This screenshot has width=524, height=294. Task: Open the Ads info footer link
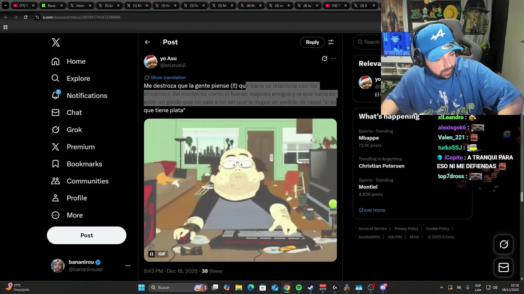click(395, 237)
